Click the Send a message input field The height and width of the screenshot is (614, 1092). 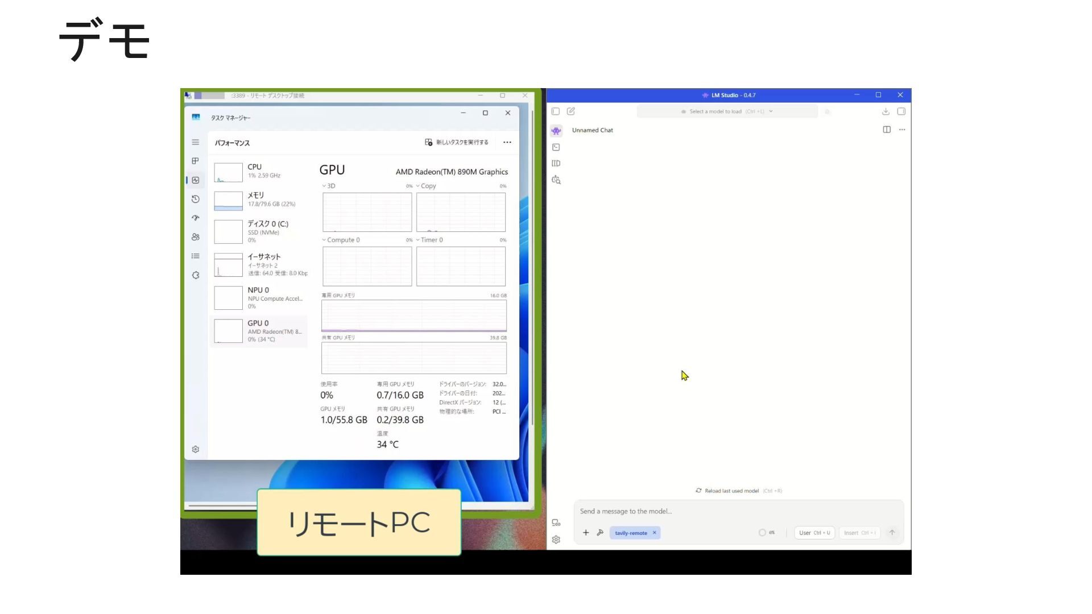coord(711,511)
